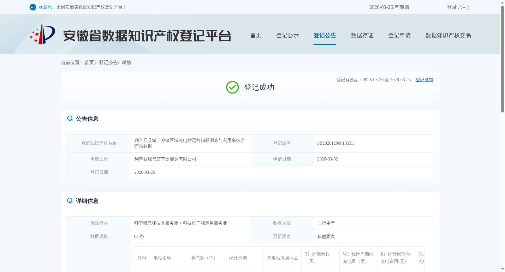The image size is (505, 272).
Task: Click the 登记撤销 link
Action: coord(424,80)
